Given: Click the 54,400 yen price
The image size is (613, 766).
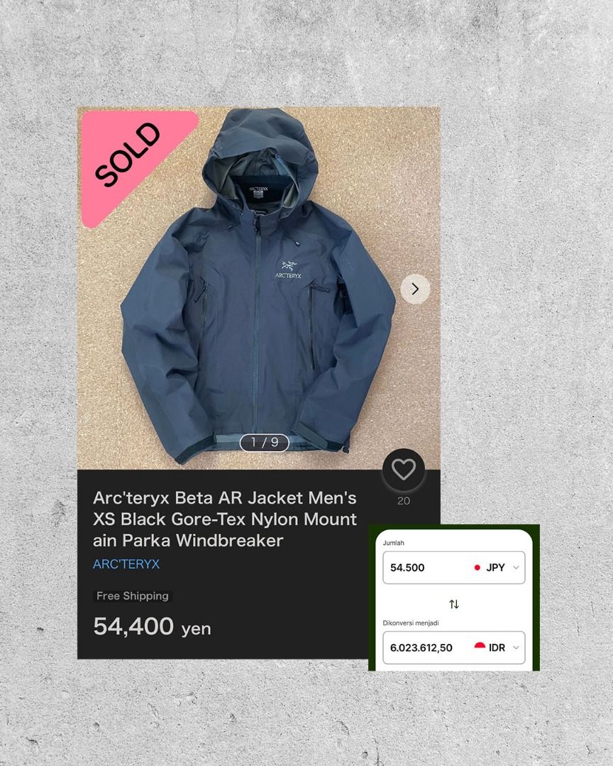Looking at the screenshot, I should pos(152,627).
